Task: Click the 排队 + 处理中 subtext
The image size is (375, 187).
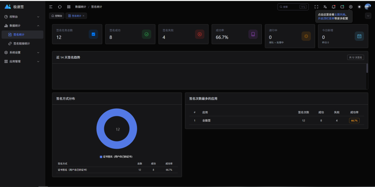Action: 276,43
